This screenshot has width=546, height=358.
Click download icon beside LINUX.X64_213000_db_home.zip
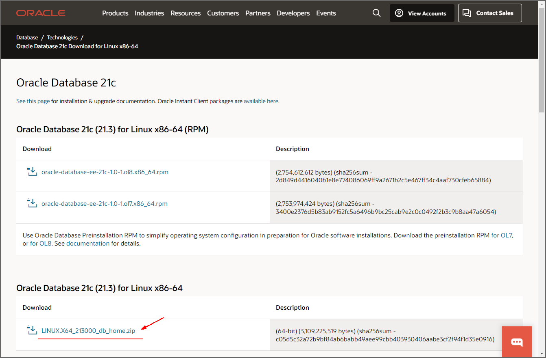tap(32, 330)
